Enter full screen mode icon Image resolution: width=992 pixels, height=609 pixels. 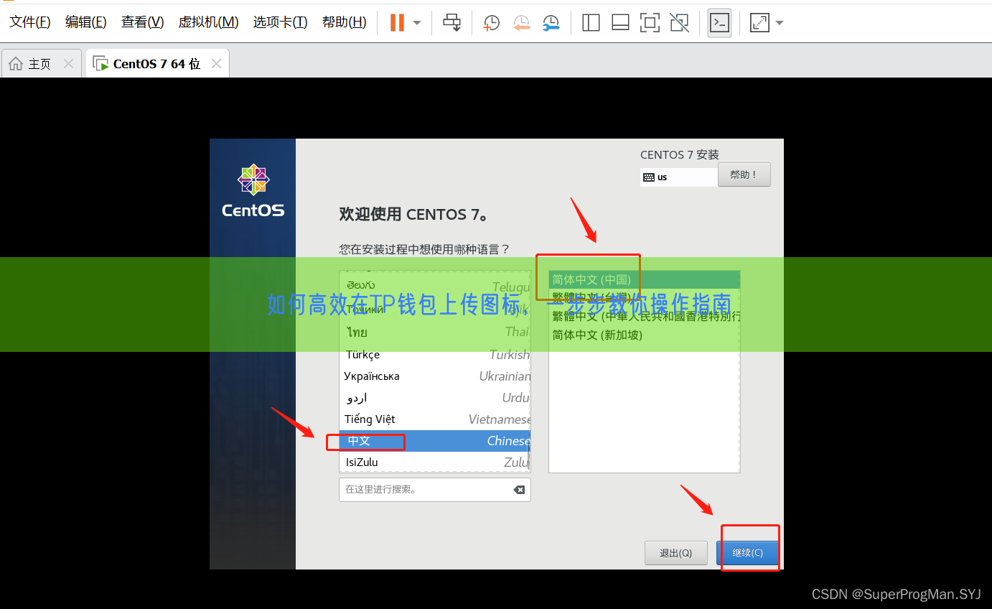pyautogui.click(x=650, y=23)
